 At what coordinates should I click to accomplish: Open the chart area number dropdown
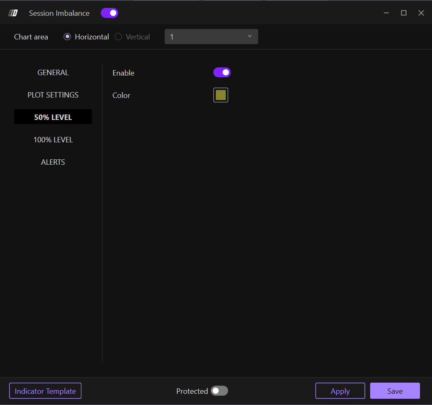tap(211, 37)
